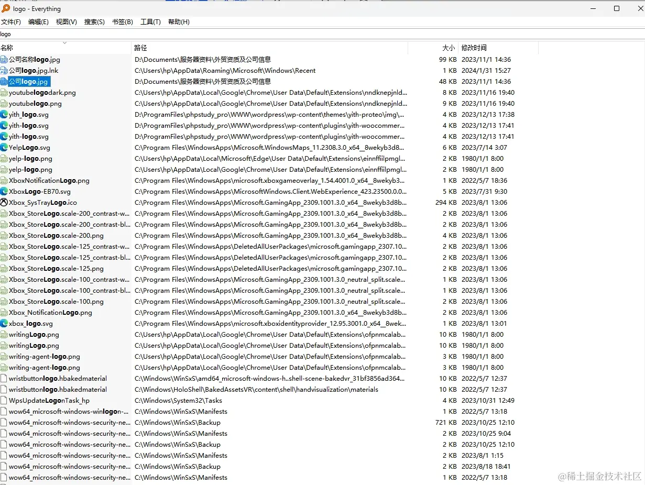The height and width of the screenshot is (485, 645).
Task: Click the icon of Xbox_StoreLogo.scale-200.png
Action: 4,236
